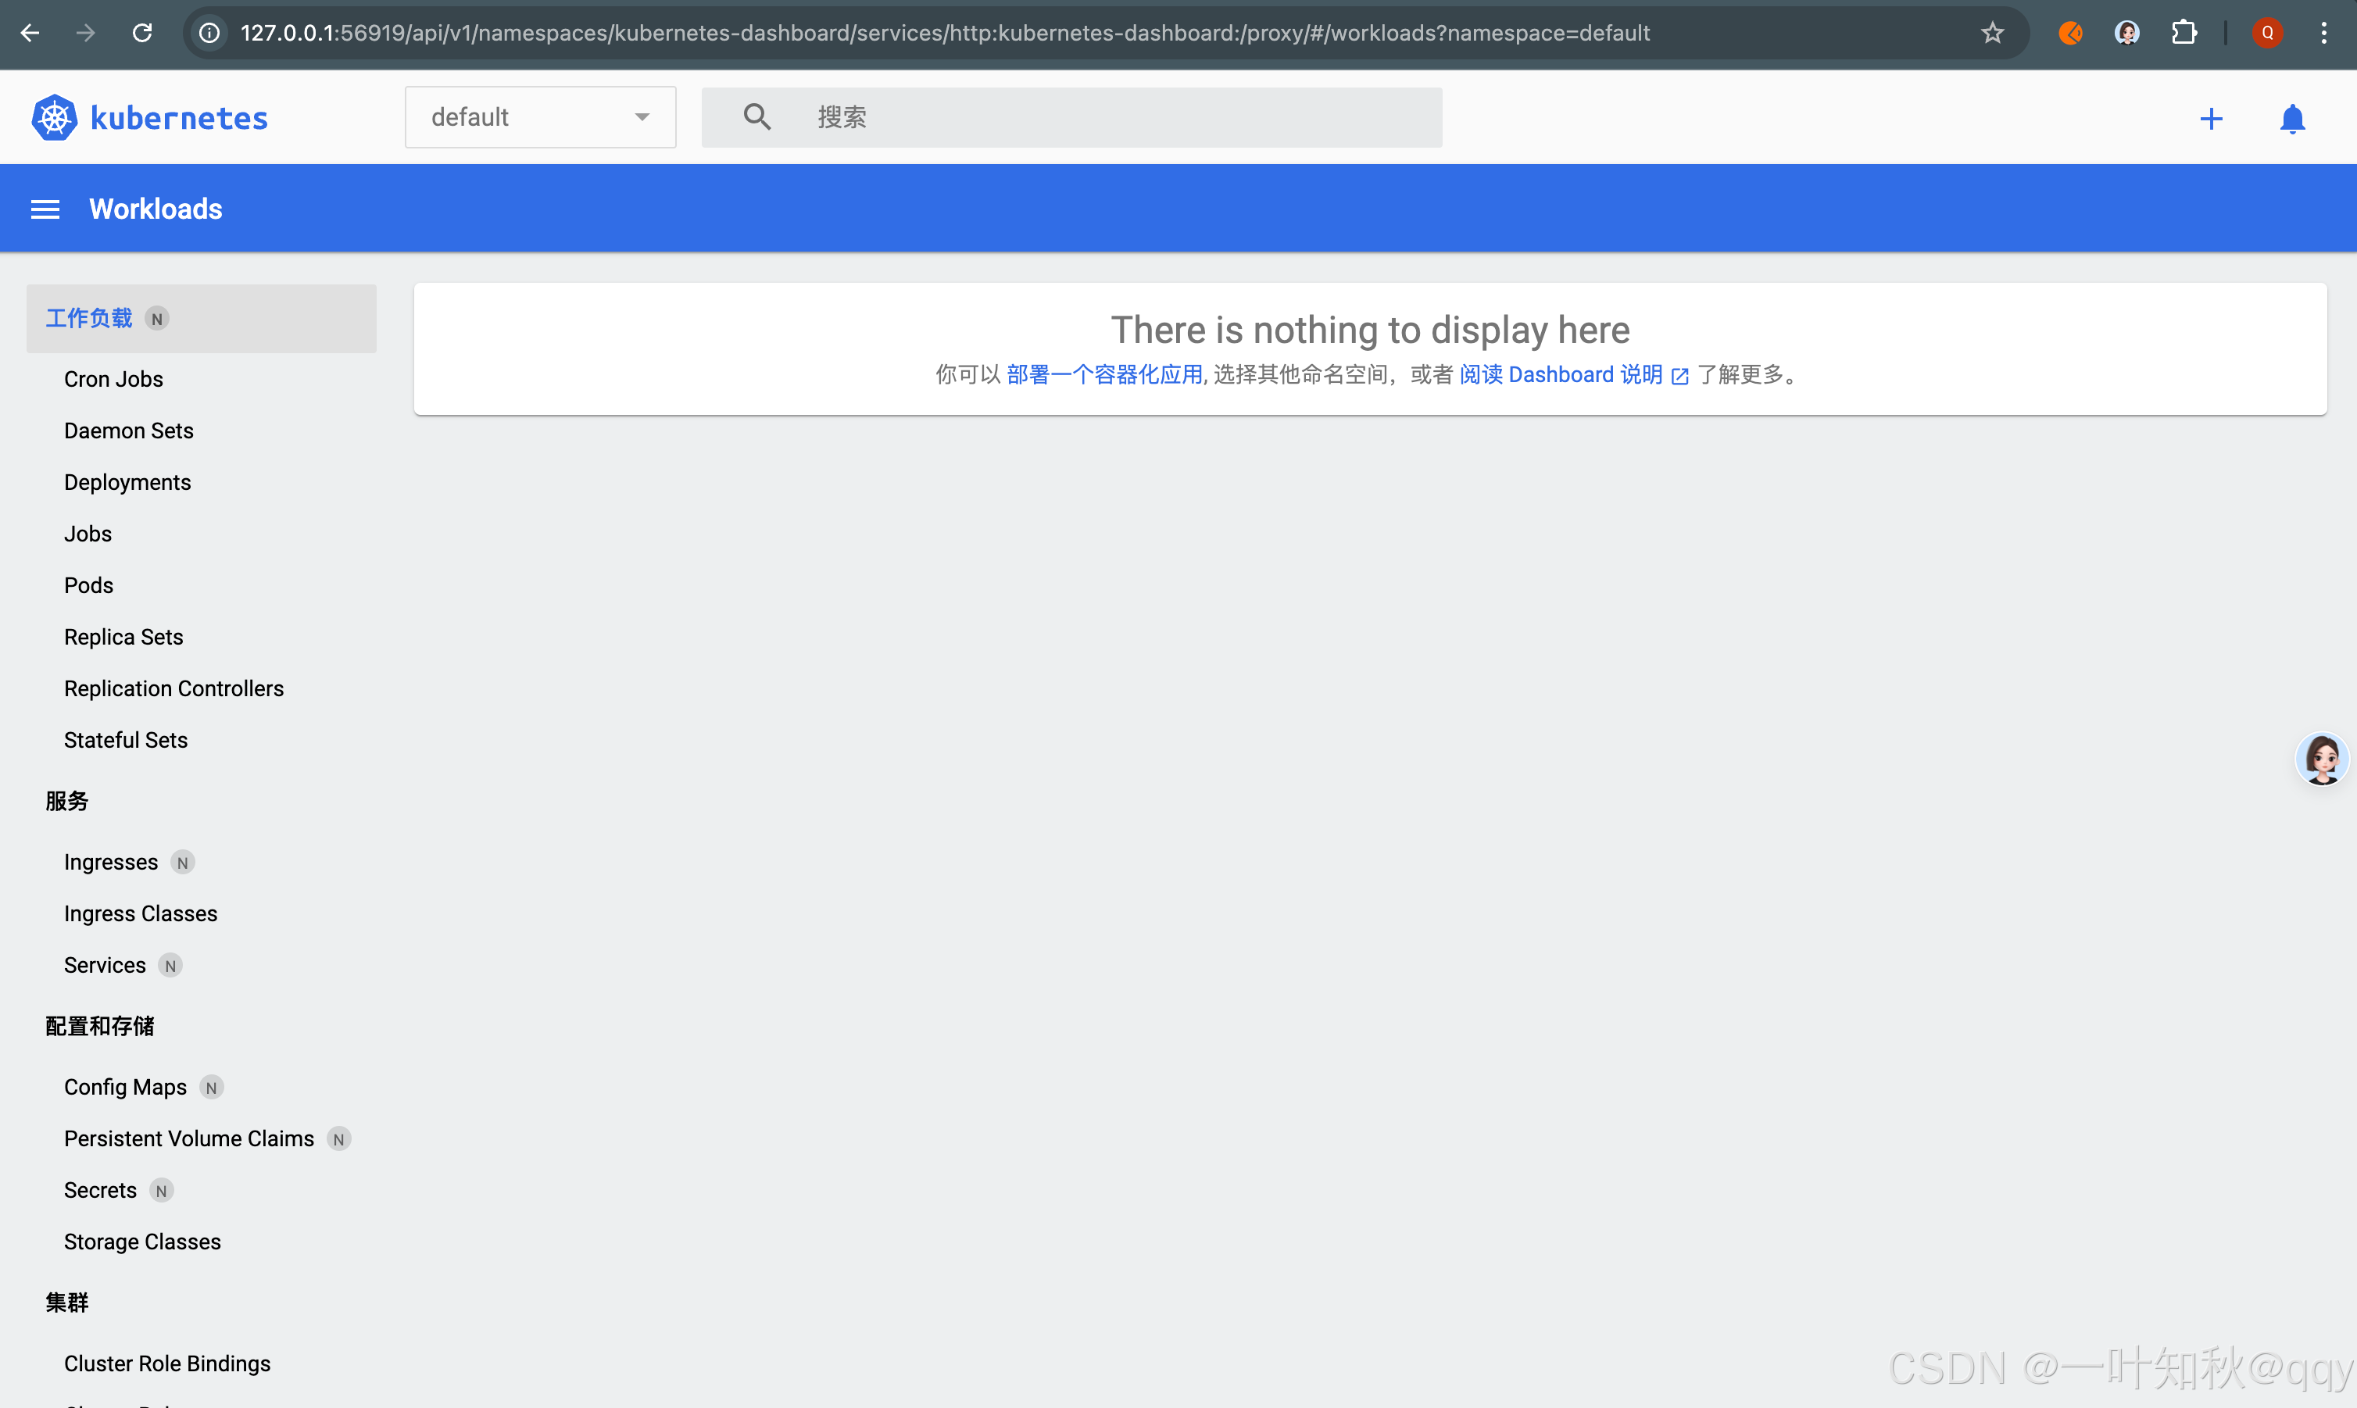
Task: Go to Services in the sidebar
Action: (105, 965)
